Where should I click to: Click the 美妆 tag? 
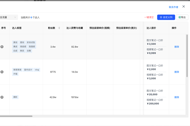point(15,43)
